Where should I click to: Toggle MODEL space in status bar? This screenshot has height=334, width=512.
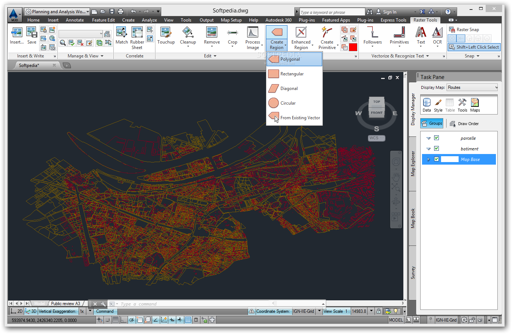click(x=396, y=320)
